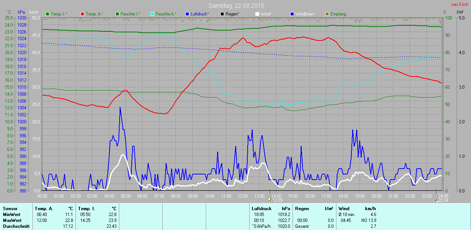Image resolution: width=471 pixels, height=230 pixels.
Task: Click the white Wind* legend square
Action: [x=257, y=14]
